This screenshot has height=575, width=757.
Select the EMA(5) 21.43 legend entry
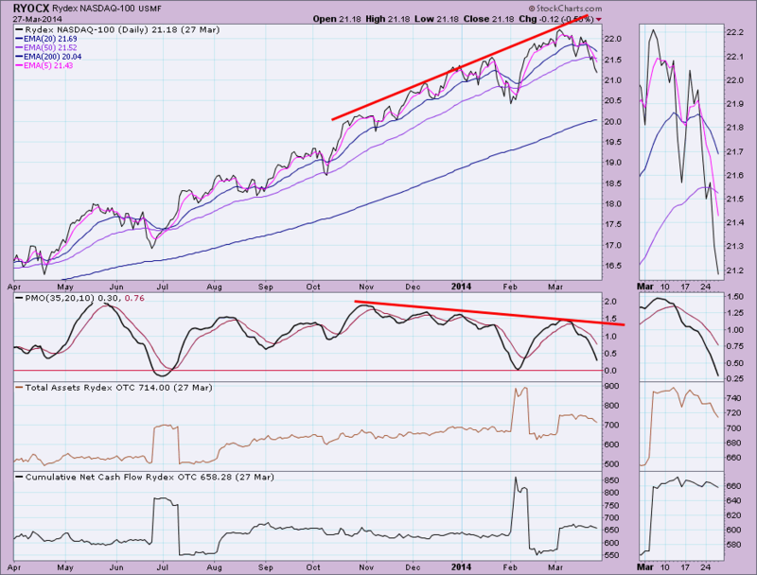point(44,65)
